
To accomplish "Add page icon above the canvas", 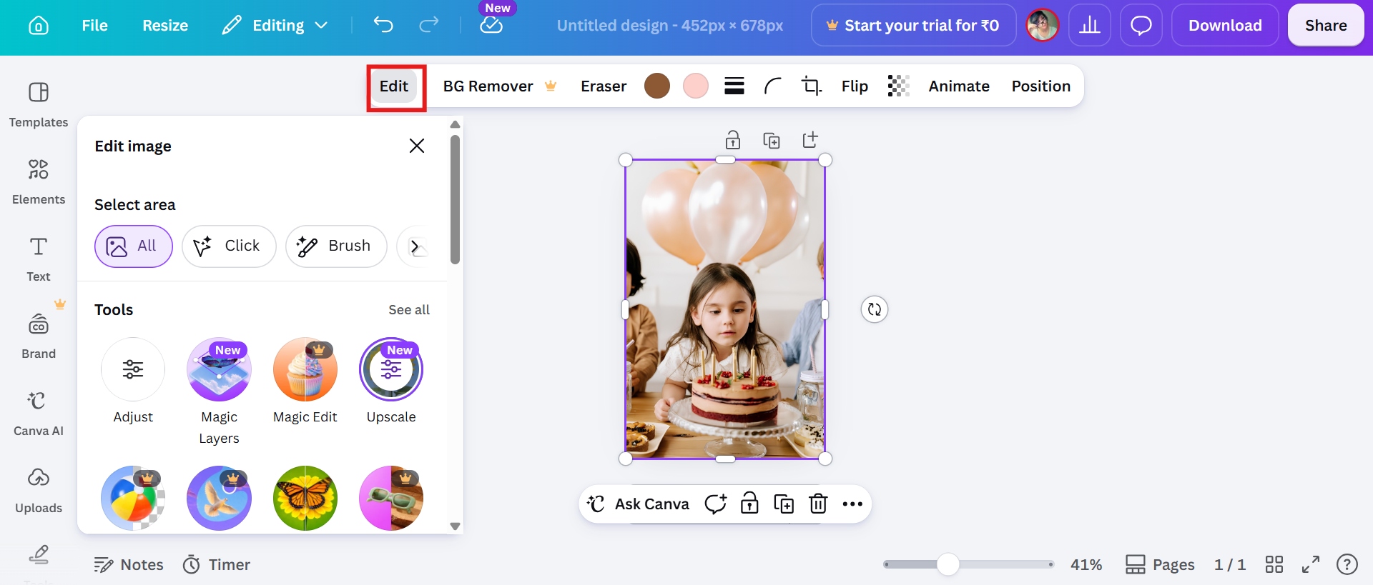I will point(810,140).
